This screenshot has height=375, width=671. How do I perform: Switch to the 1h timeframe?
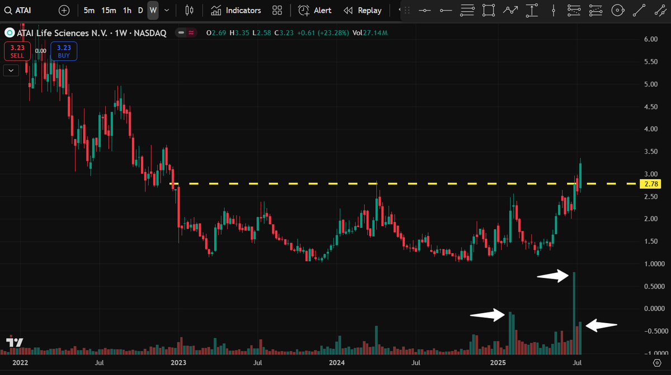click(127, 10)
